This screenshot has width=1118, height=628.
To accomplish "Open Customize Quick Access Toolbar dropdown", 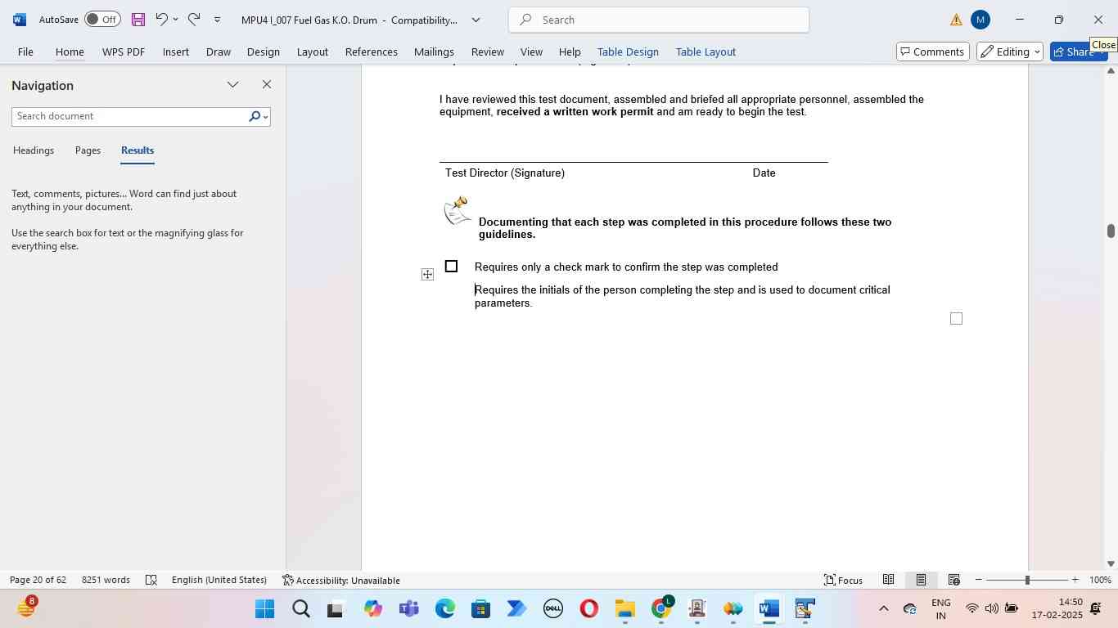I will click(217, 20).
